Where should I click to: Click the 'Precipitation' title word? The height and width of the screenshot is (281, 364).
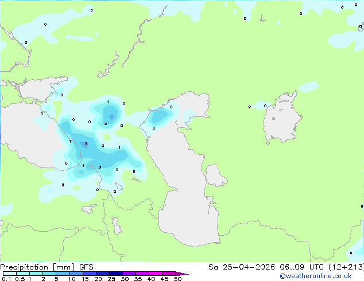24,267
